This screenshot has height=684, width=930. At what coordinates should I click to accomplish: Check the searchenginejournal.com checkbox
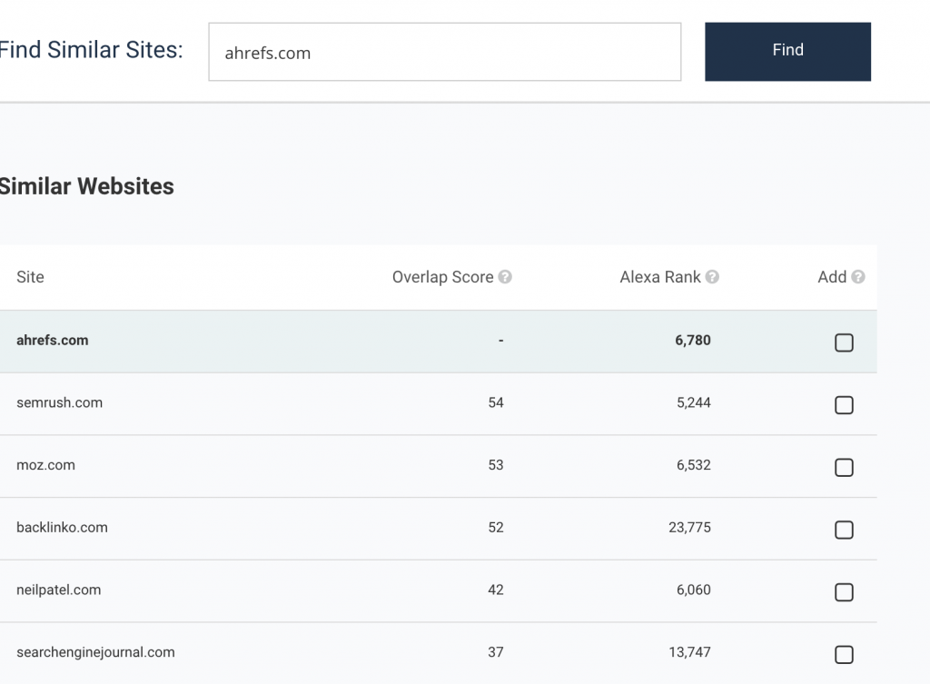click(x=844, y=654)
